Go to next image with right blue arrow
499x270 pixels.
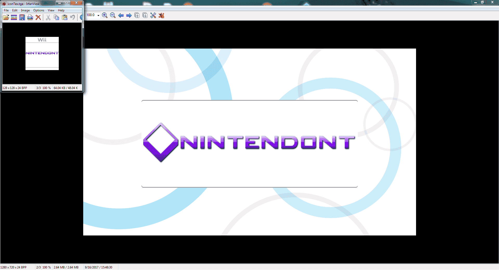coord(129,15)
